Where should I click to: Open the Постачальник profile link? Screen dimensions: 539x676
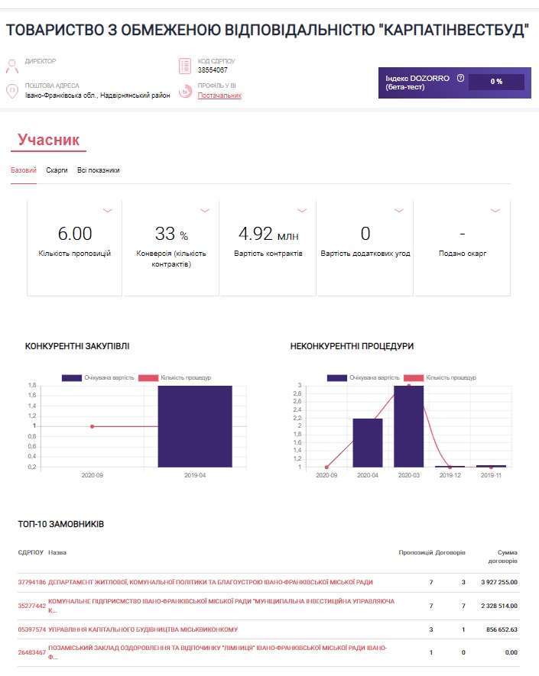click(x=219, y=95)
